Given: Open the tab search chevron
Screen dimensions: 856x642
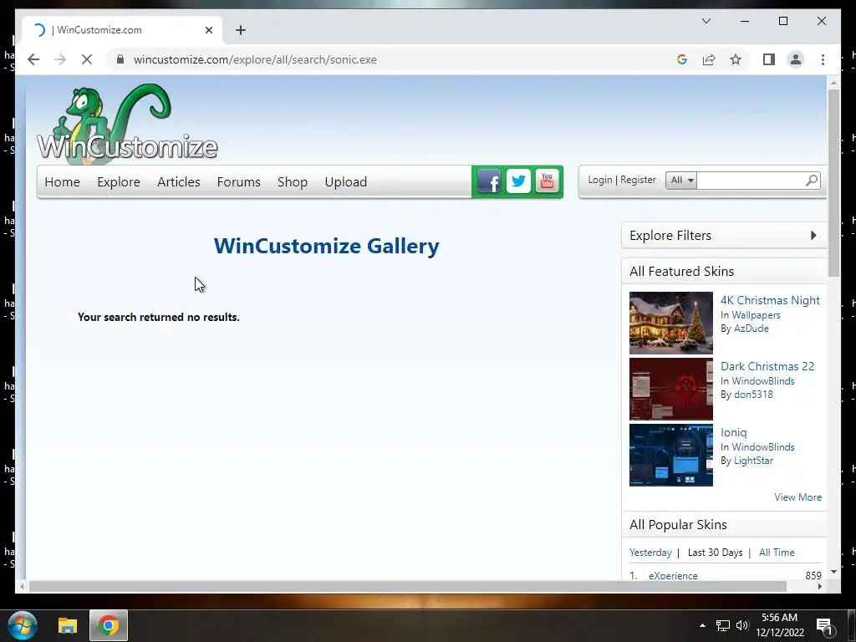Looking at the screenshot, I should [x=706, y=21].
